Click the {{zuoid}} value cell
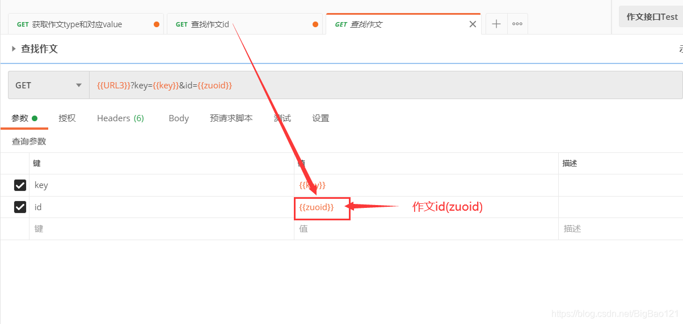683x324 pixels. coord(426,207)
